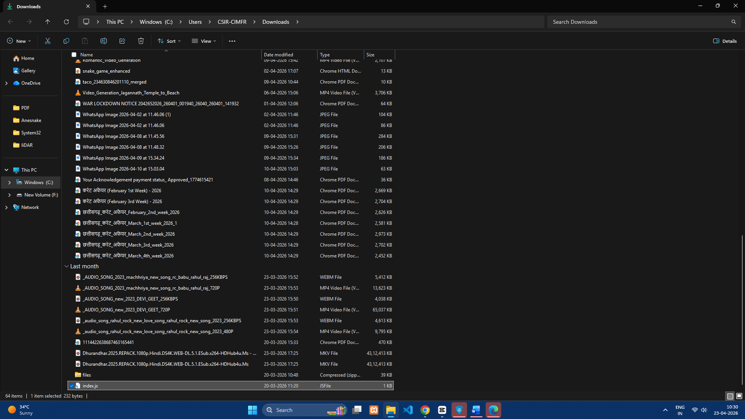Select the snake_game_enhanced file

click(x=231, y=71)
